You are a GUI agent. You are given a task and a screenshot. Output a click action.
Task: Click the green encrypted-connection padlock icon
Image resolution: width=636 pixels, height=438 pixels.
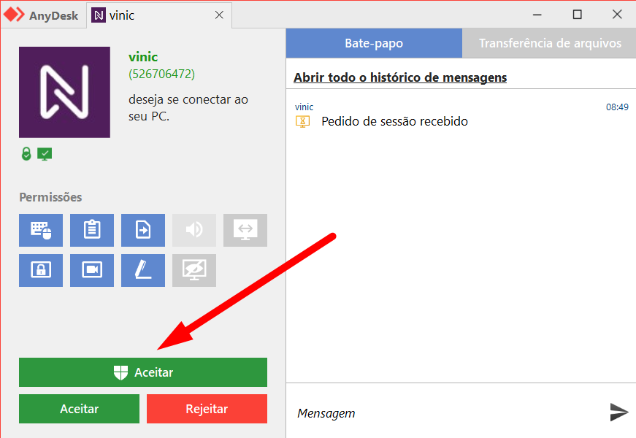click(x=26, y=154)
